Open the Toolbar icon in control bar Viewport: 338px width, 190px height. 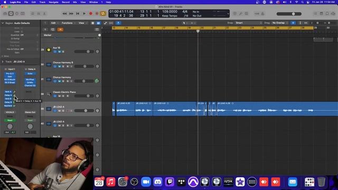[x=22, y=14]
